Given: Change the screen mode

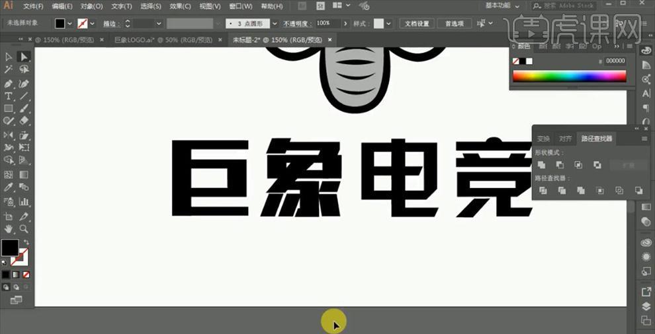Looking at the screenshot, I should click(16, 300).
